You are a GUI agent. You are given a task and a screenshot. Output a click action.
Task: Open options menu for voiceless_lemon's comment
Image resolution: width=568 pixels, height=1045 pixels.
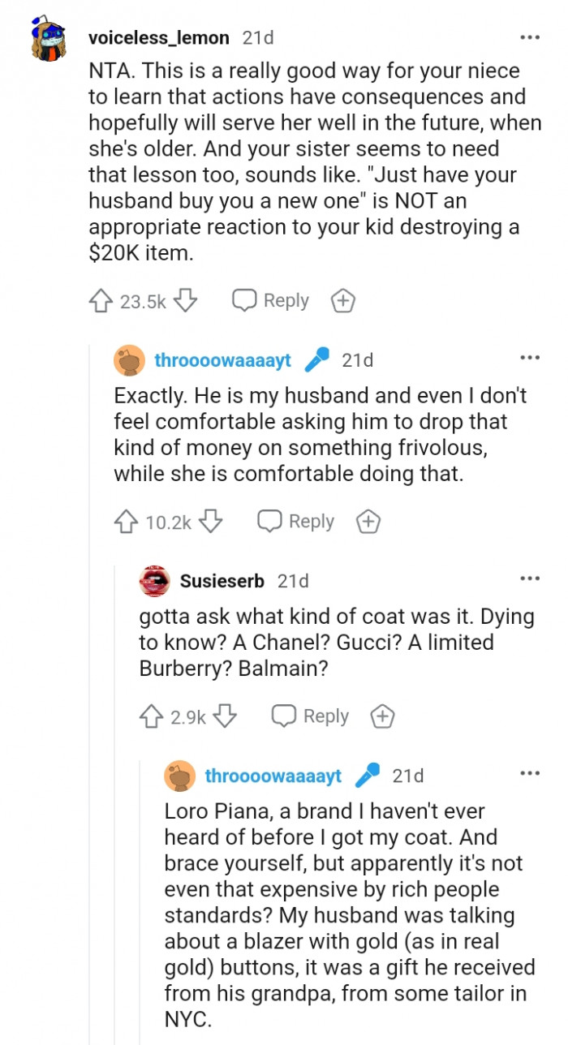530,37
